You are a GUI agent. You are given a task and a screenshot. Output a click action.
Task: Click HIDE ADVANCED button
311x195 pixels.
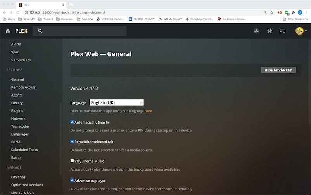(x=278, y=70)
